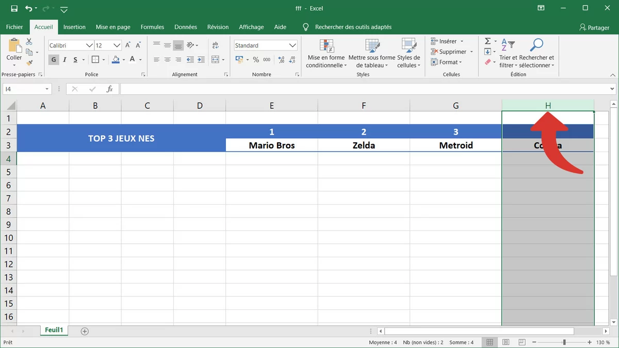Click the clear eraser icon

[x=487, y=62]
